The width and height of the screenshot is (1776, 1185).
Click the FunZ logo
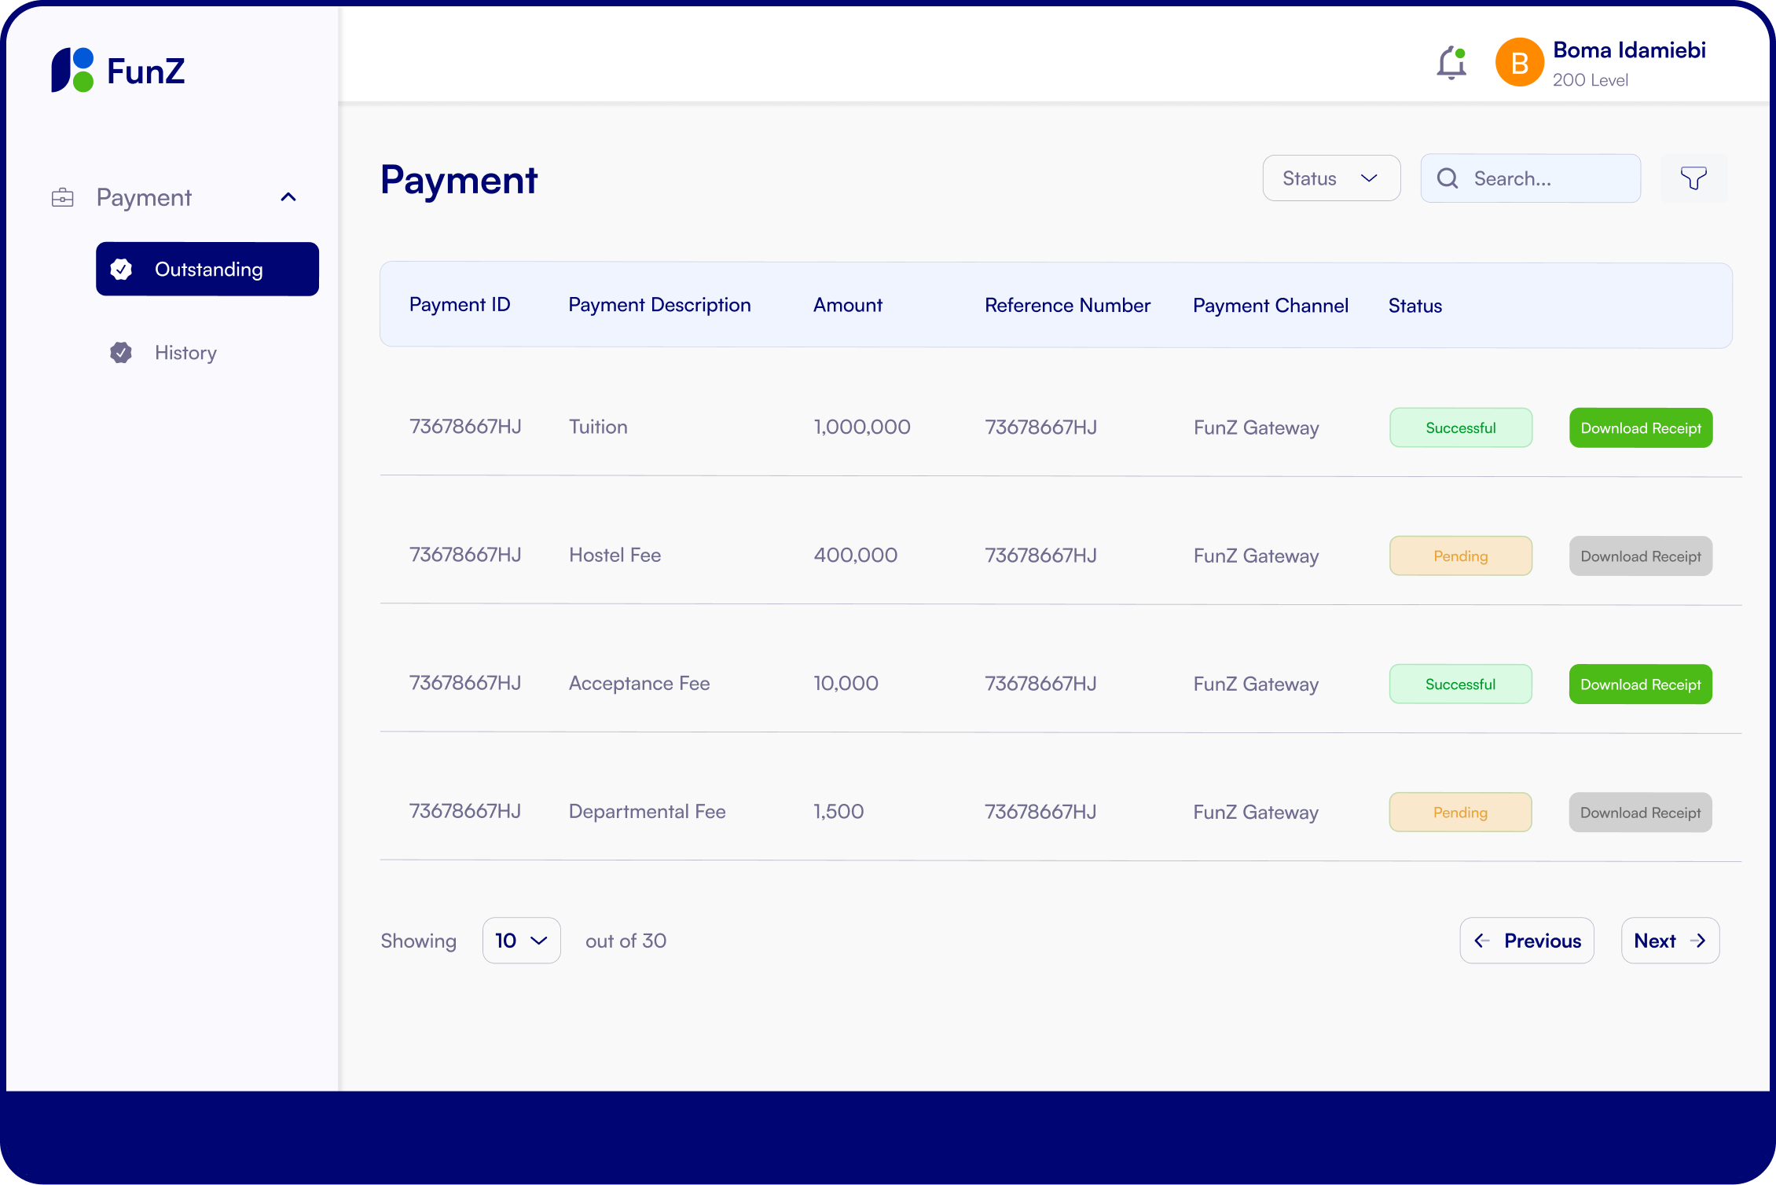(118, 71)
